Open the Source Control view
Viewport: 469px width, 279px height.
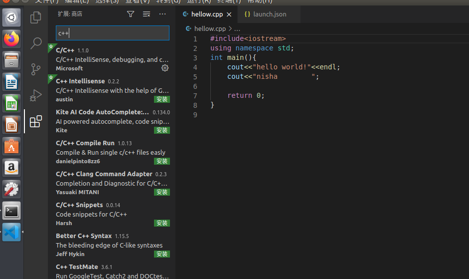tap(35, 69)
